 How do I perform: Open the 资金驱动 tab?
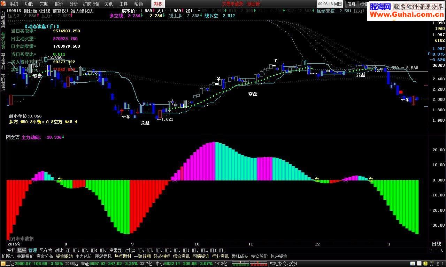tap(64, 256)
